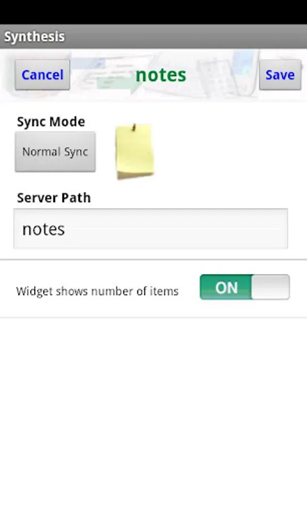This screenshot has width=307, height=512.
Task: Focus the Server Path text field
Action: 151,229
